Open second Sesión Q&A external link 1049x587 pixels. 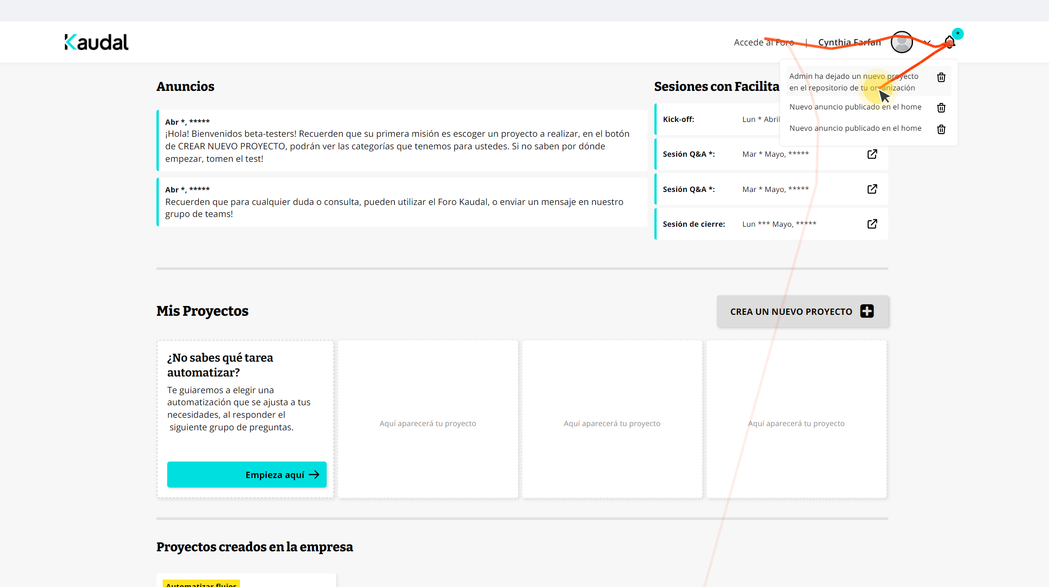[x=872, y=189]
